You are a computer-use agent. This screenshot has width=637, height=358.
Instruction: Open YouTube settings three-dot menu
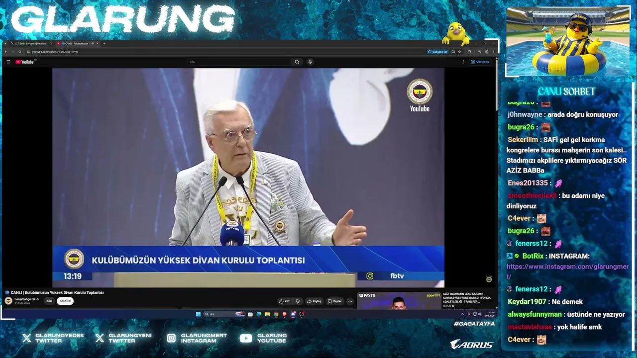463,62
